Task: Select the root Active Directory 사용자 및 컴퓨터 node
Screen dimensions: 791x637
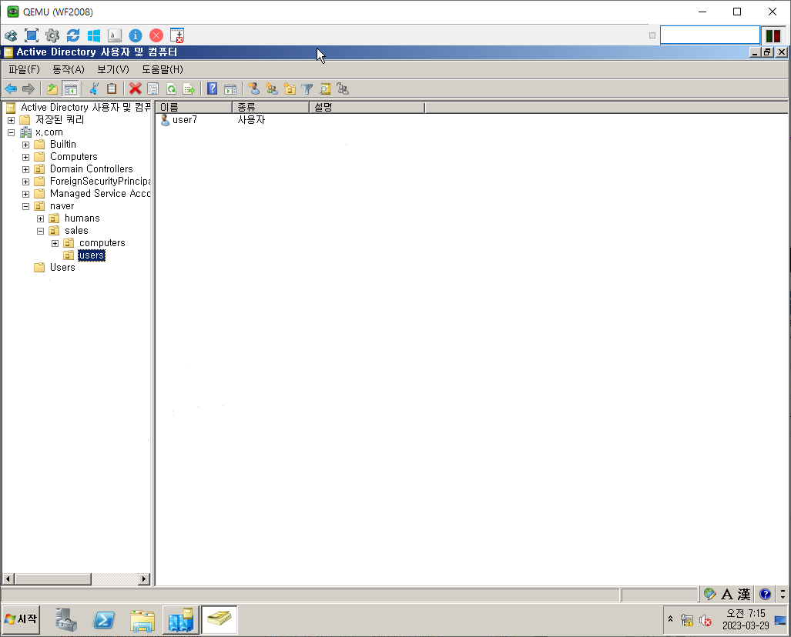Action: pos(85,108)
